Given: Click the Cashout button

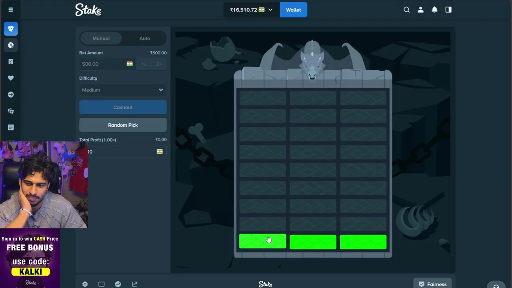Looking at the screenshot, I should coord(123,107).
